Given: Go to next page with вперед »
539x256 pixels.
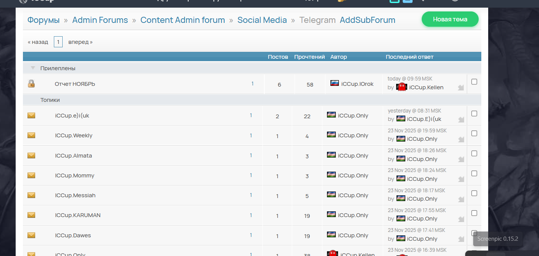Looking at the screenshot, I should tap(80, 42).
